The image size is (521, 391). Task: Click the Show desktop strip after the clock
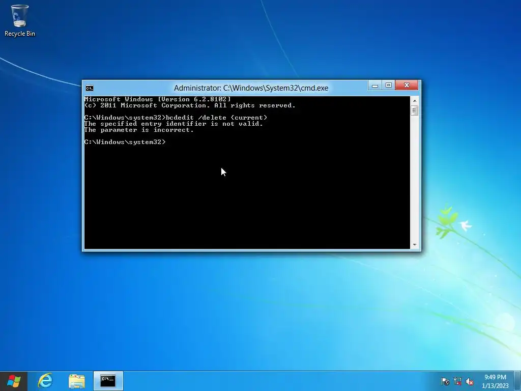coord(517,381)
